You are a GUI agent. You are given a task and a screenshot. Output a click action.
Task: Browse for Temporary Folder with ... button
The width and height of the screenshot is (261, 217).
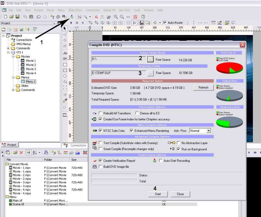[150, 73]
